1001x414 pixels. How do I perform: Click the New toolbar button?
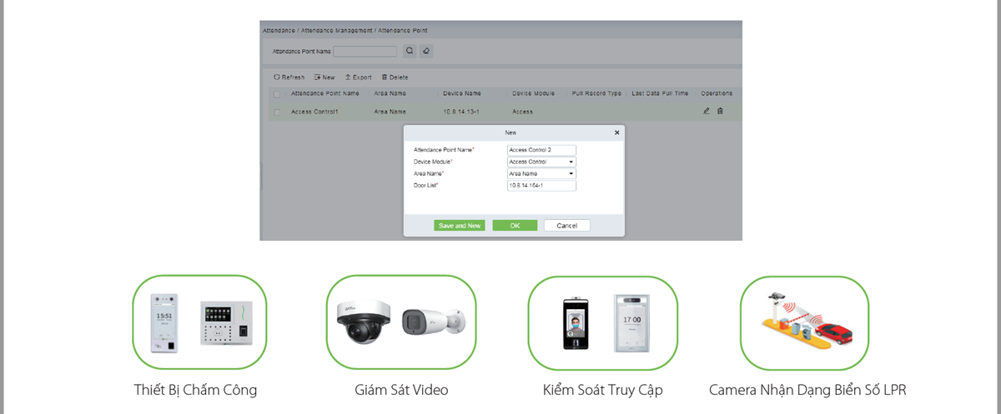tap(324, 77)
